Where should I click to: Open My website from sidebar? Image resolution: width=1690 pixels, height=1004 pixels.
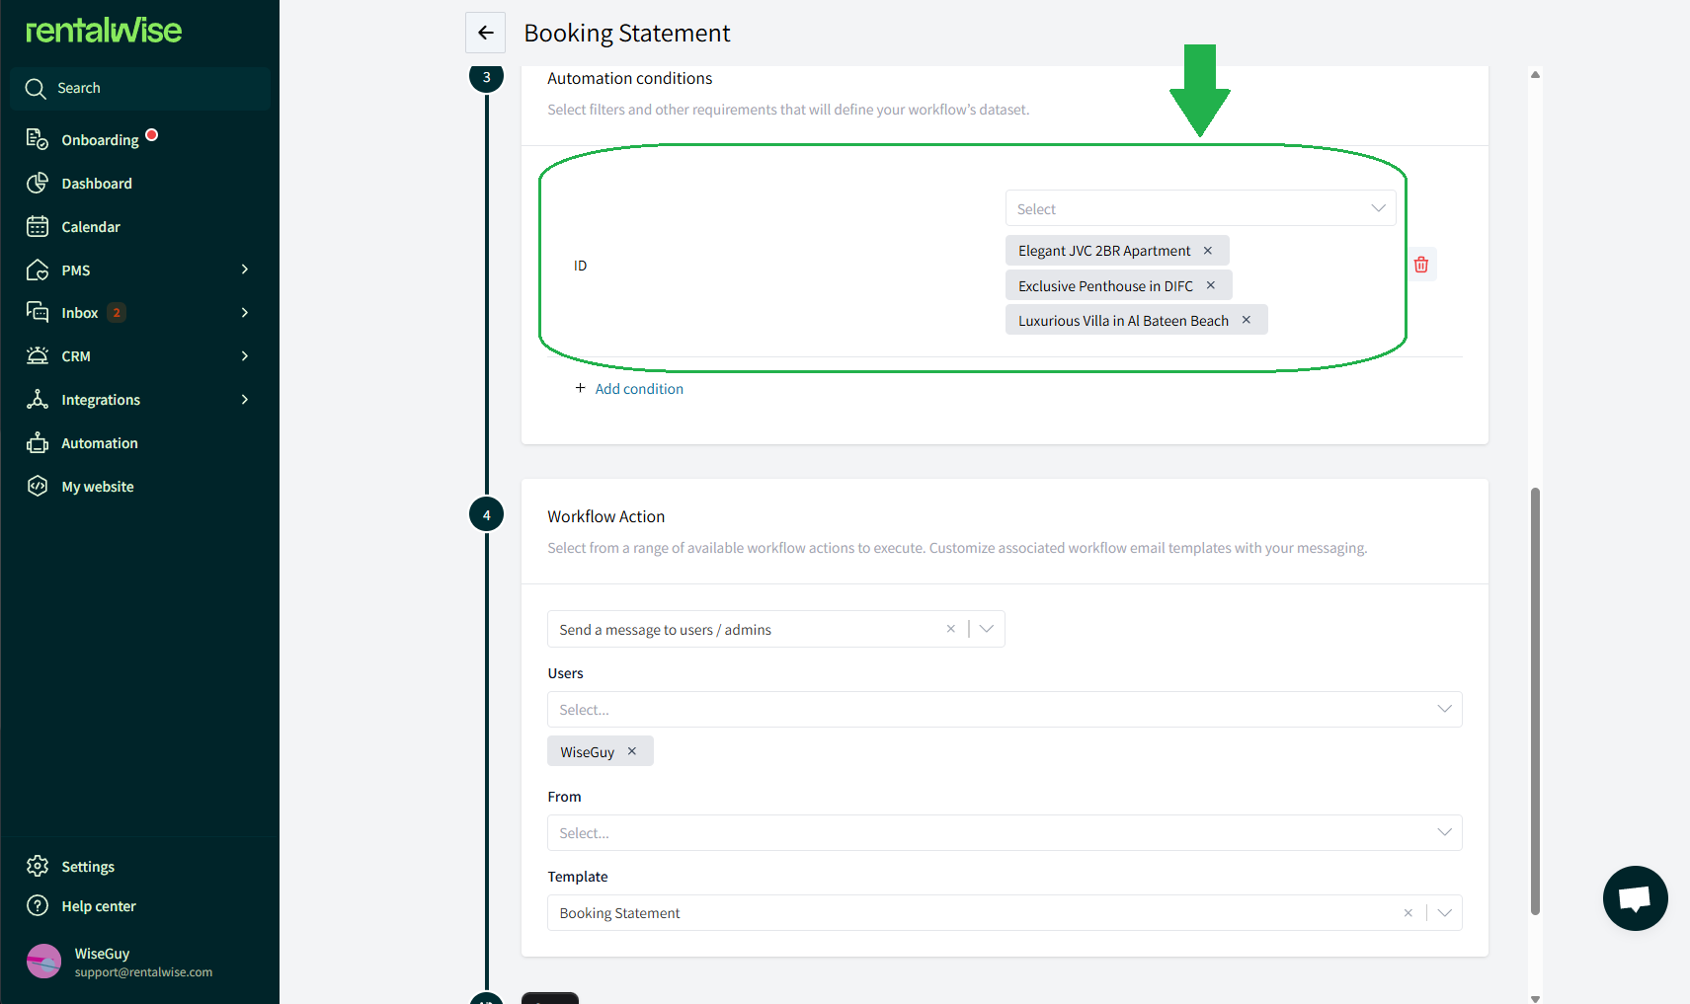(98, 487)
